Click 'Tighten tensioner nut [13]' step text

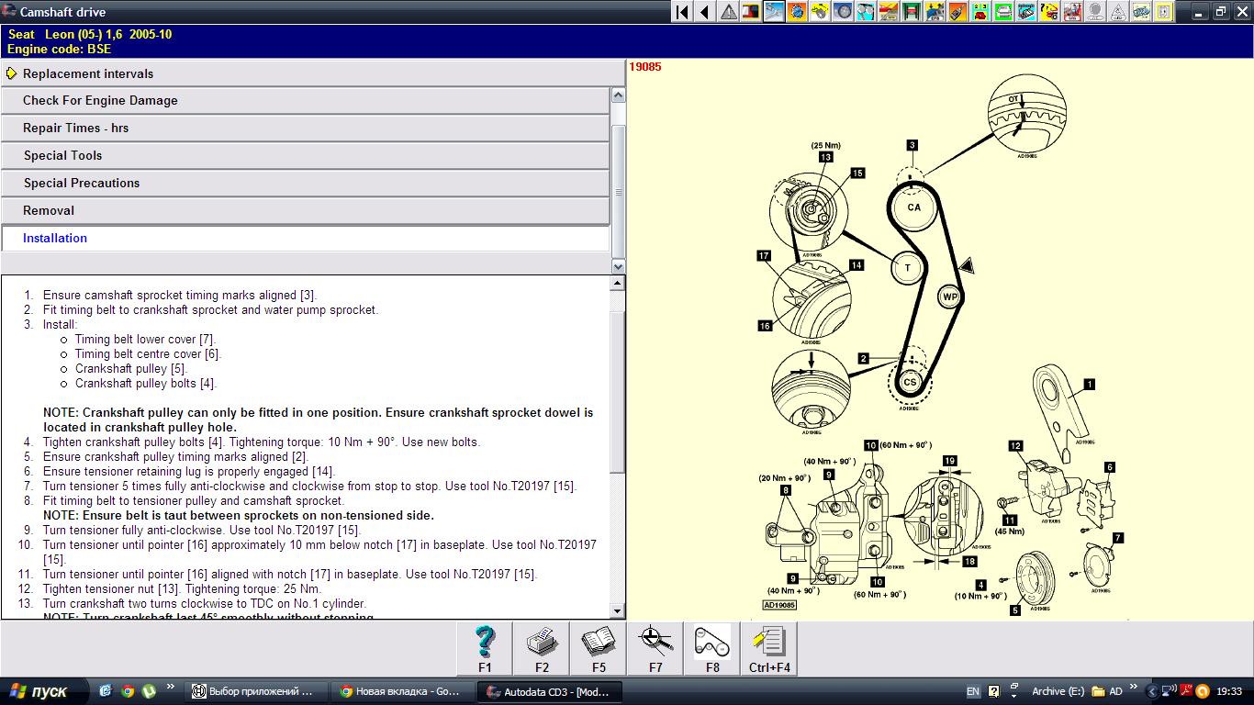click(182, 589)
